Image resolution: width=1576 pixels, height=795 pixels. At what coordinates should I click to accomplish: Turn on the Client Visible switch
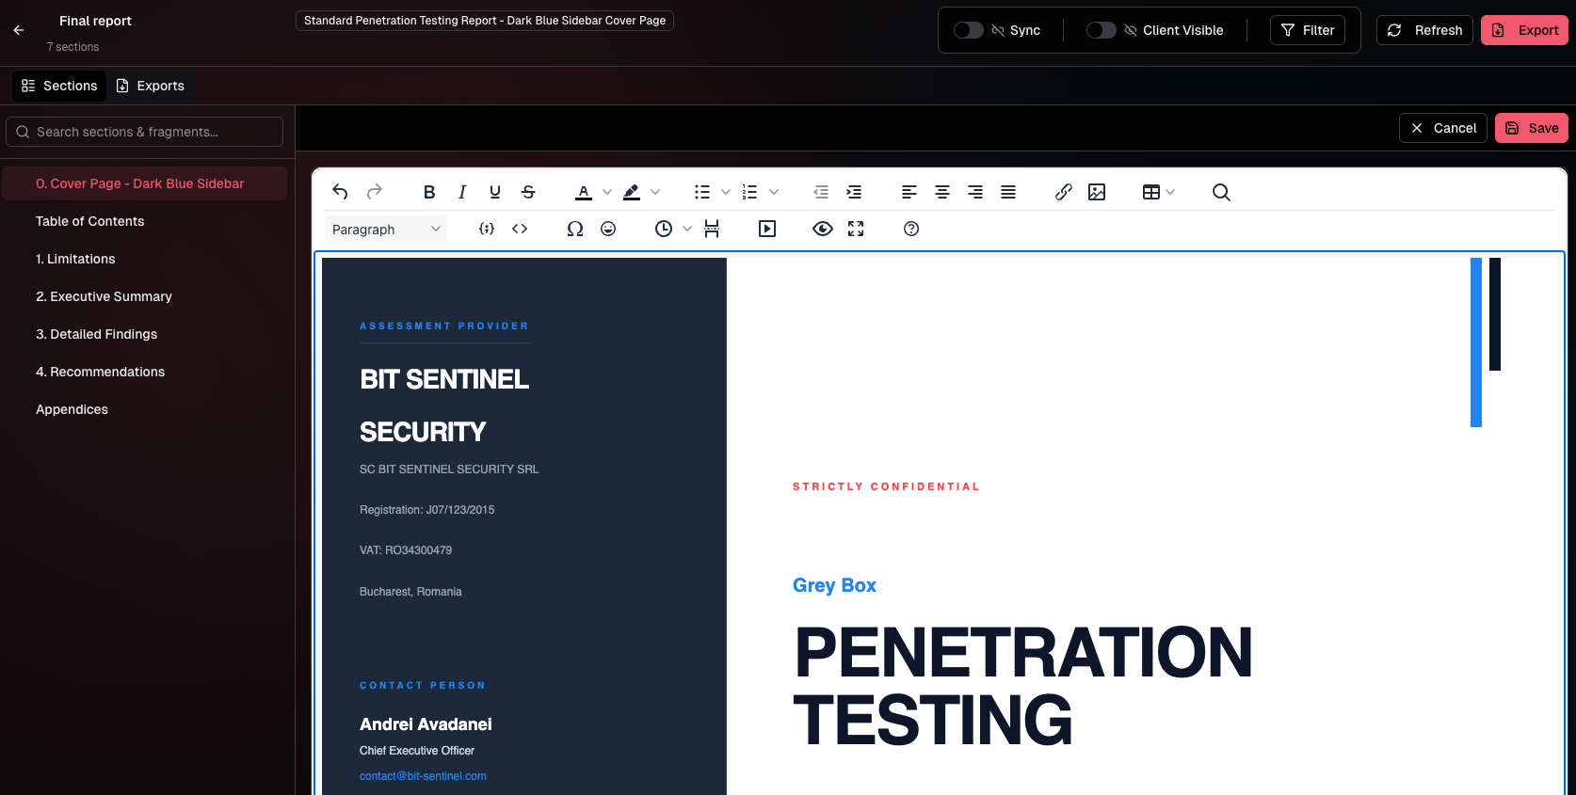pos(1101,30)
